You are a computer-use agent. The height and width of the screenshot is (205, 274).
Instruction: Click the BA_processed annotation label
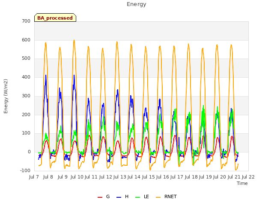tap(55, 18)
